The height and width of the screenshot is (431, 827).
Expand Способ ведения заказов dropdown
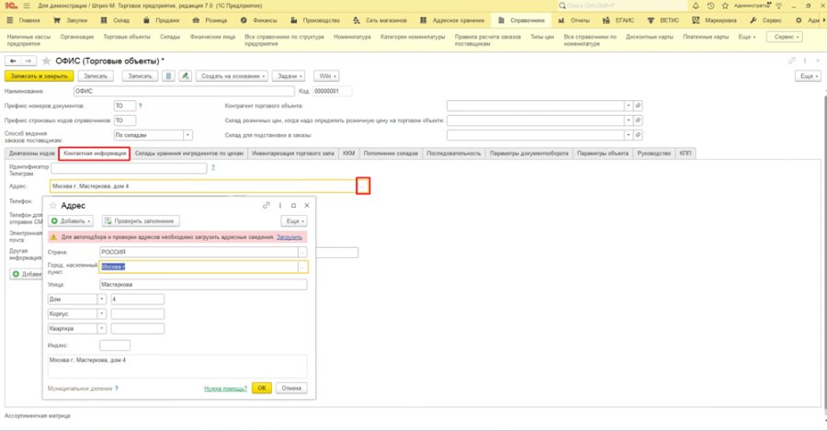coord(187,135)
